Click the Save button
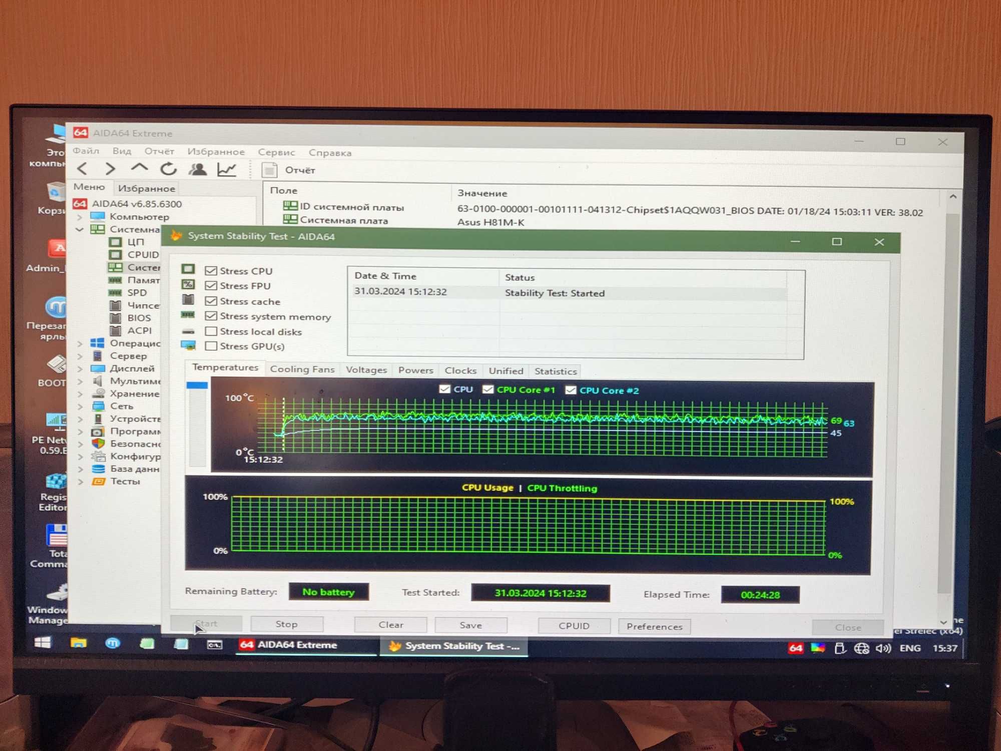 (x=471, y=625)
